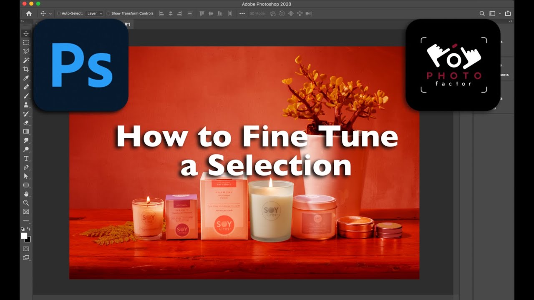This screenshot has width=534, height=300.
Task: Enable the Auto-Select checkbox
Action: tap(58, 13)
